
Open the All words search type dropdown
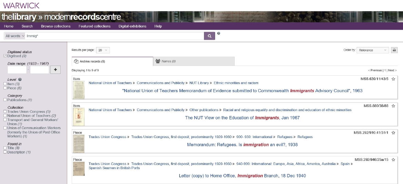point(15,36)
